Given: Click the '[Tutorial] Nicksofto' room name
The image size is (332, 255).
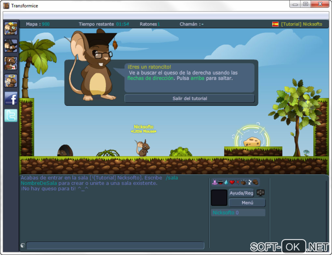Looking at the screenshot, I should [x=301, y=24].
